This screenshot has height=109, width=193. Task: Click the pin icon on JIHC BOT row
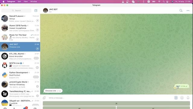coord(37,49)
